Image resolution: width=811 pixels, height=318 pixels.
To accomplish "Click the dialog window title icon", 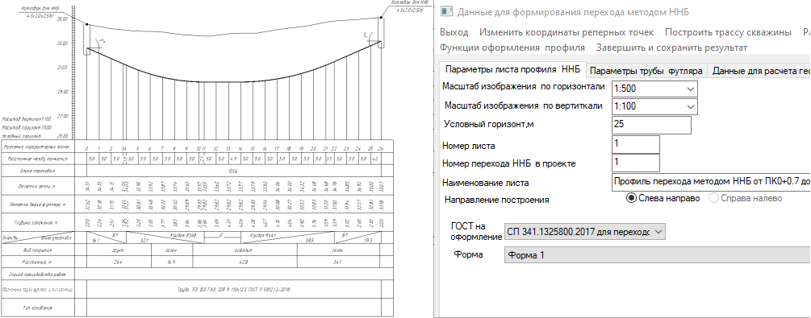I will 446,12.
